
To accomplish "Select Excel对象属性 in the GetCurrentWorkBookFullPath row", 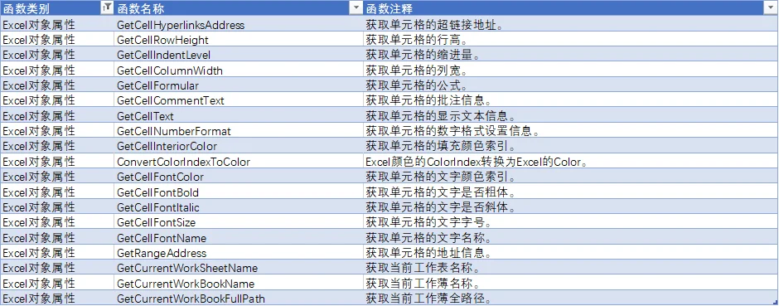I will pyautogui.click(x=39, y=299).
